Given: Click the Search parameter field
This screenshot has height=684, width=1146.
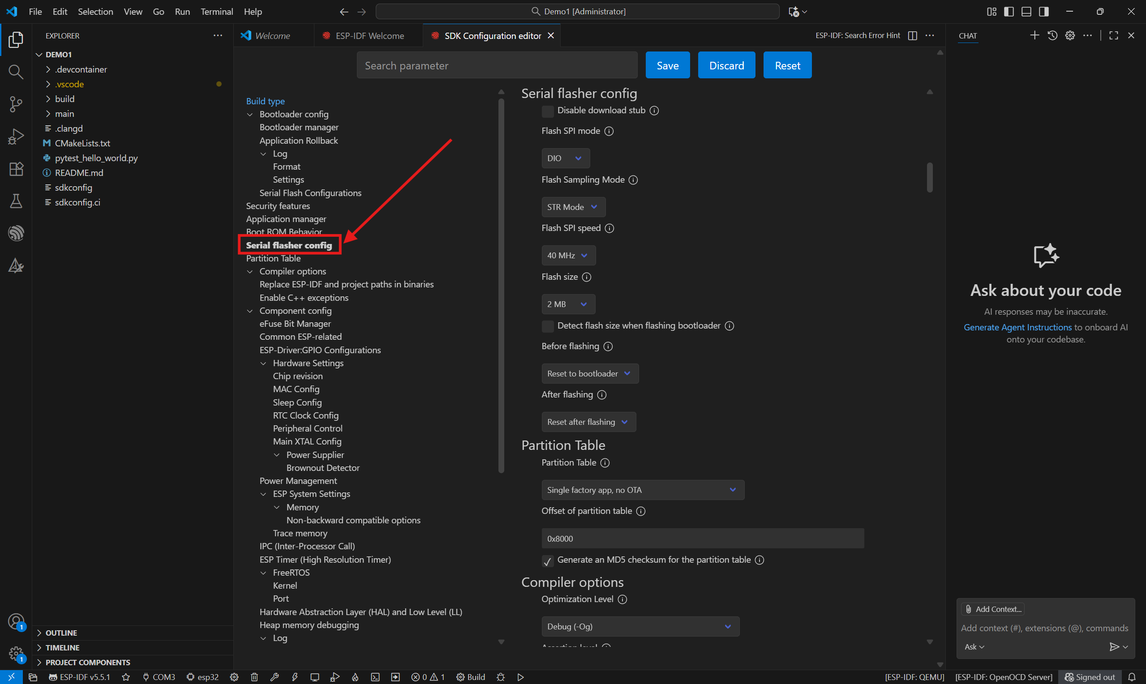Looking at the screenshot, I should click(x=497, y=65).
